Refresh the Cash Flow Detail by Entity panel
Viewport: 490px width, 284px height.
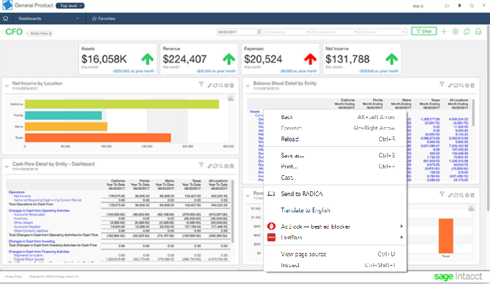(x=215, y=166)
